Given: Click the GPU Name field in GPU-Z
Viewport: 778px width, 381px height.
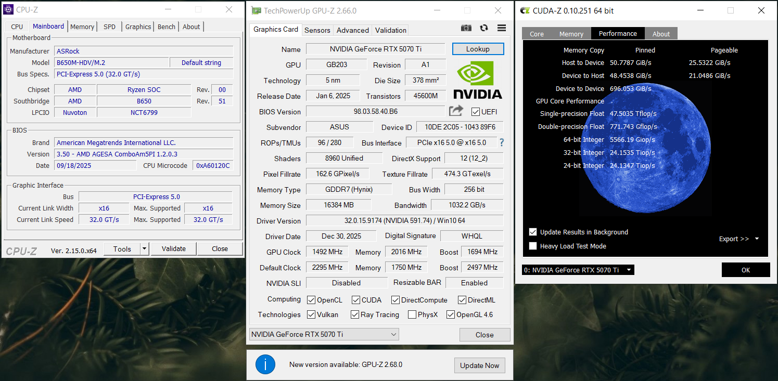Looking at the screenshot, I should point(376,49).
